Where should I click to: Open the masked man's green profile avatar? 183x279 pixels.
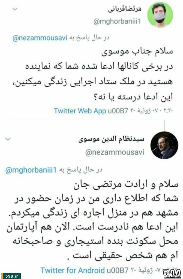160,15
